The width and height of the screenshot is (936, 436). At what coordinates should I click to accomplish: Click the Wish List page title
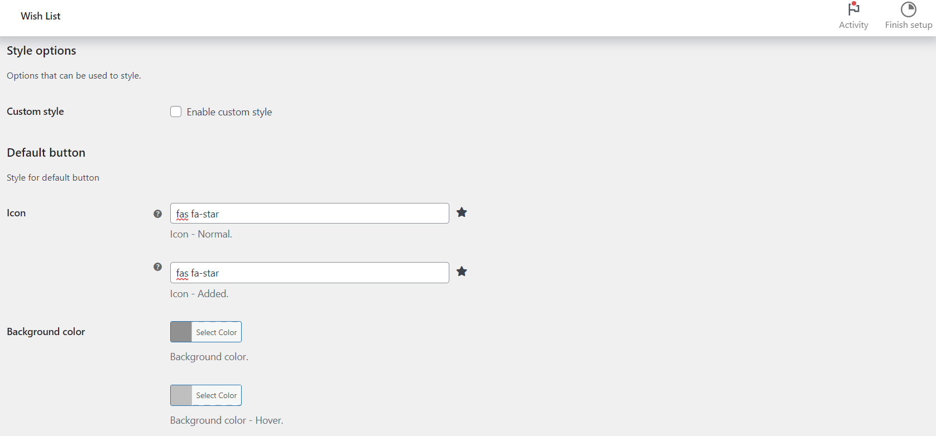point(40,16)
